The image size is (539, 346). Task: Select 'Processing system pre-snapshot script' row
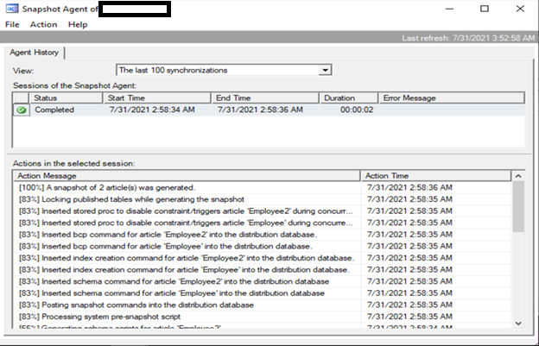[263, 317]
